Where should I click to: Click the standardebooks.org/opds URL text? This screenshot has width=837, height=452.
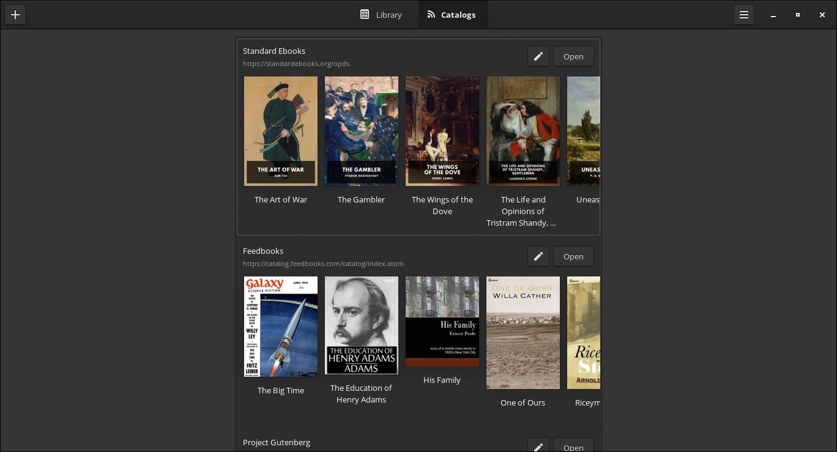click(296, 64)
